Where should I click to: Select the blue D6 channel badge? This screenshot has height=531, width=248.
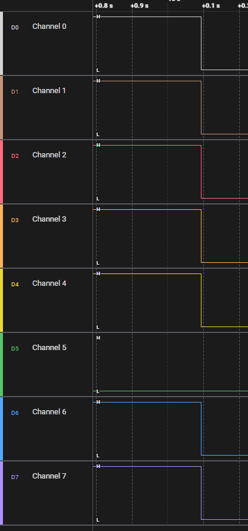[x=15, y=413]
